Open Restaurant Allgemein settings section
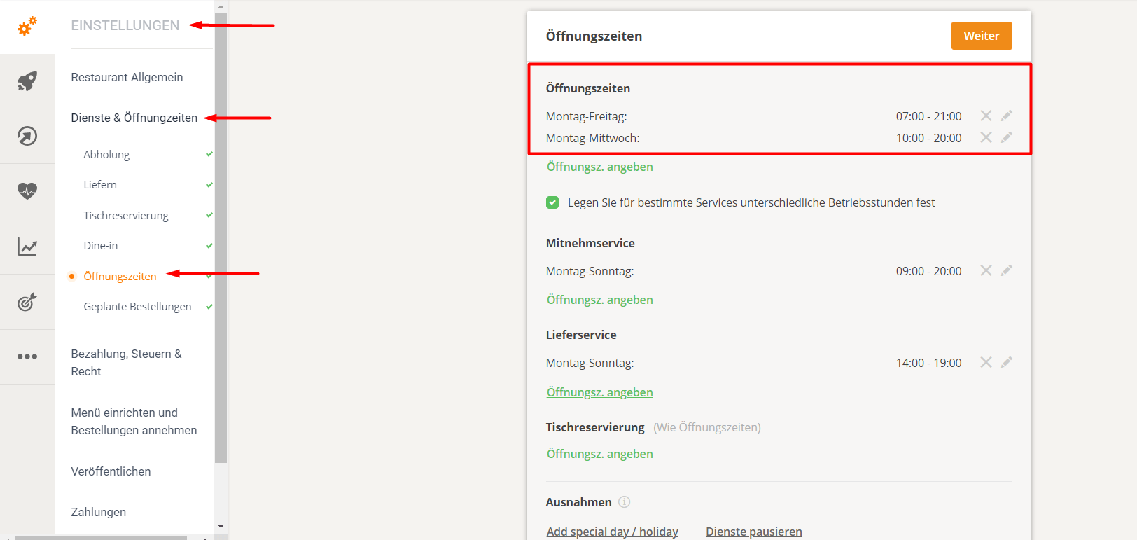Screen dimensions: 1137x540 [x=127, y=77]
